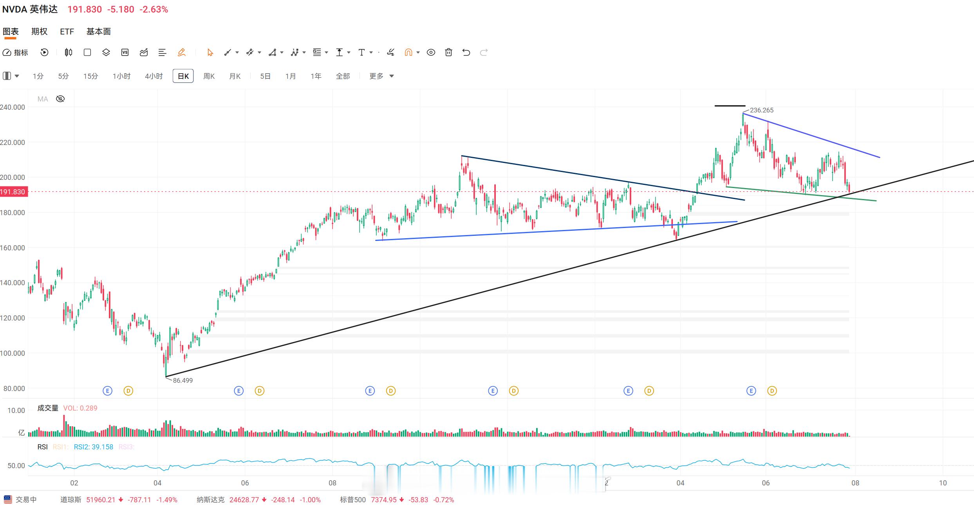Expand the Fibonacci levels tool dropdown

click(x=326, y=52)
